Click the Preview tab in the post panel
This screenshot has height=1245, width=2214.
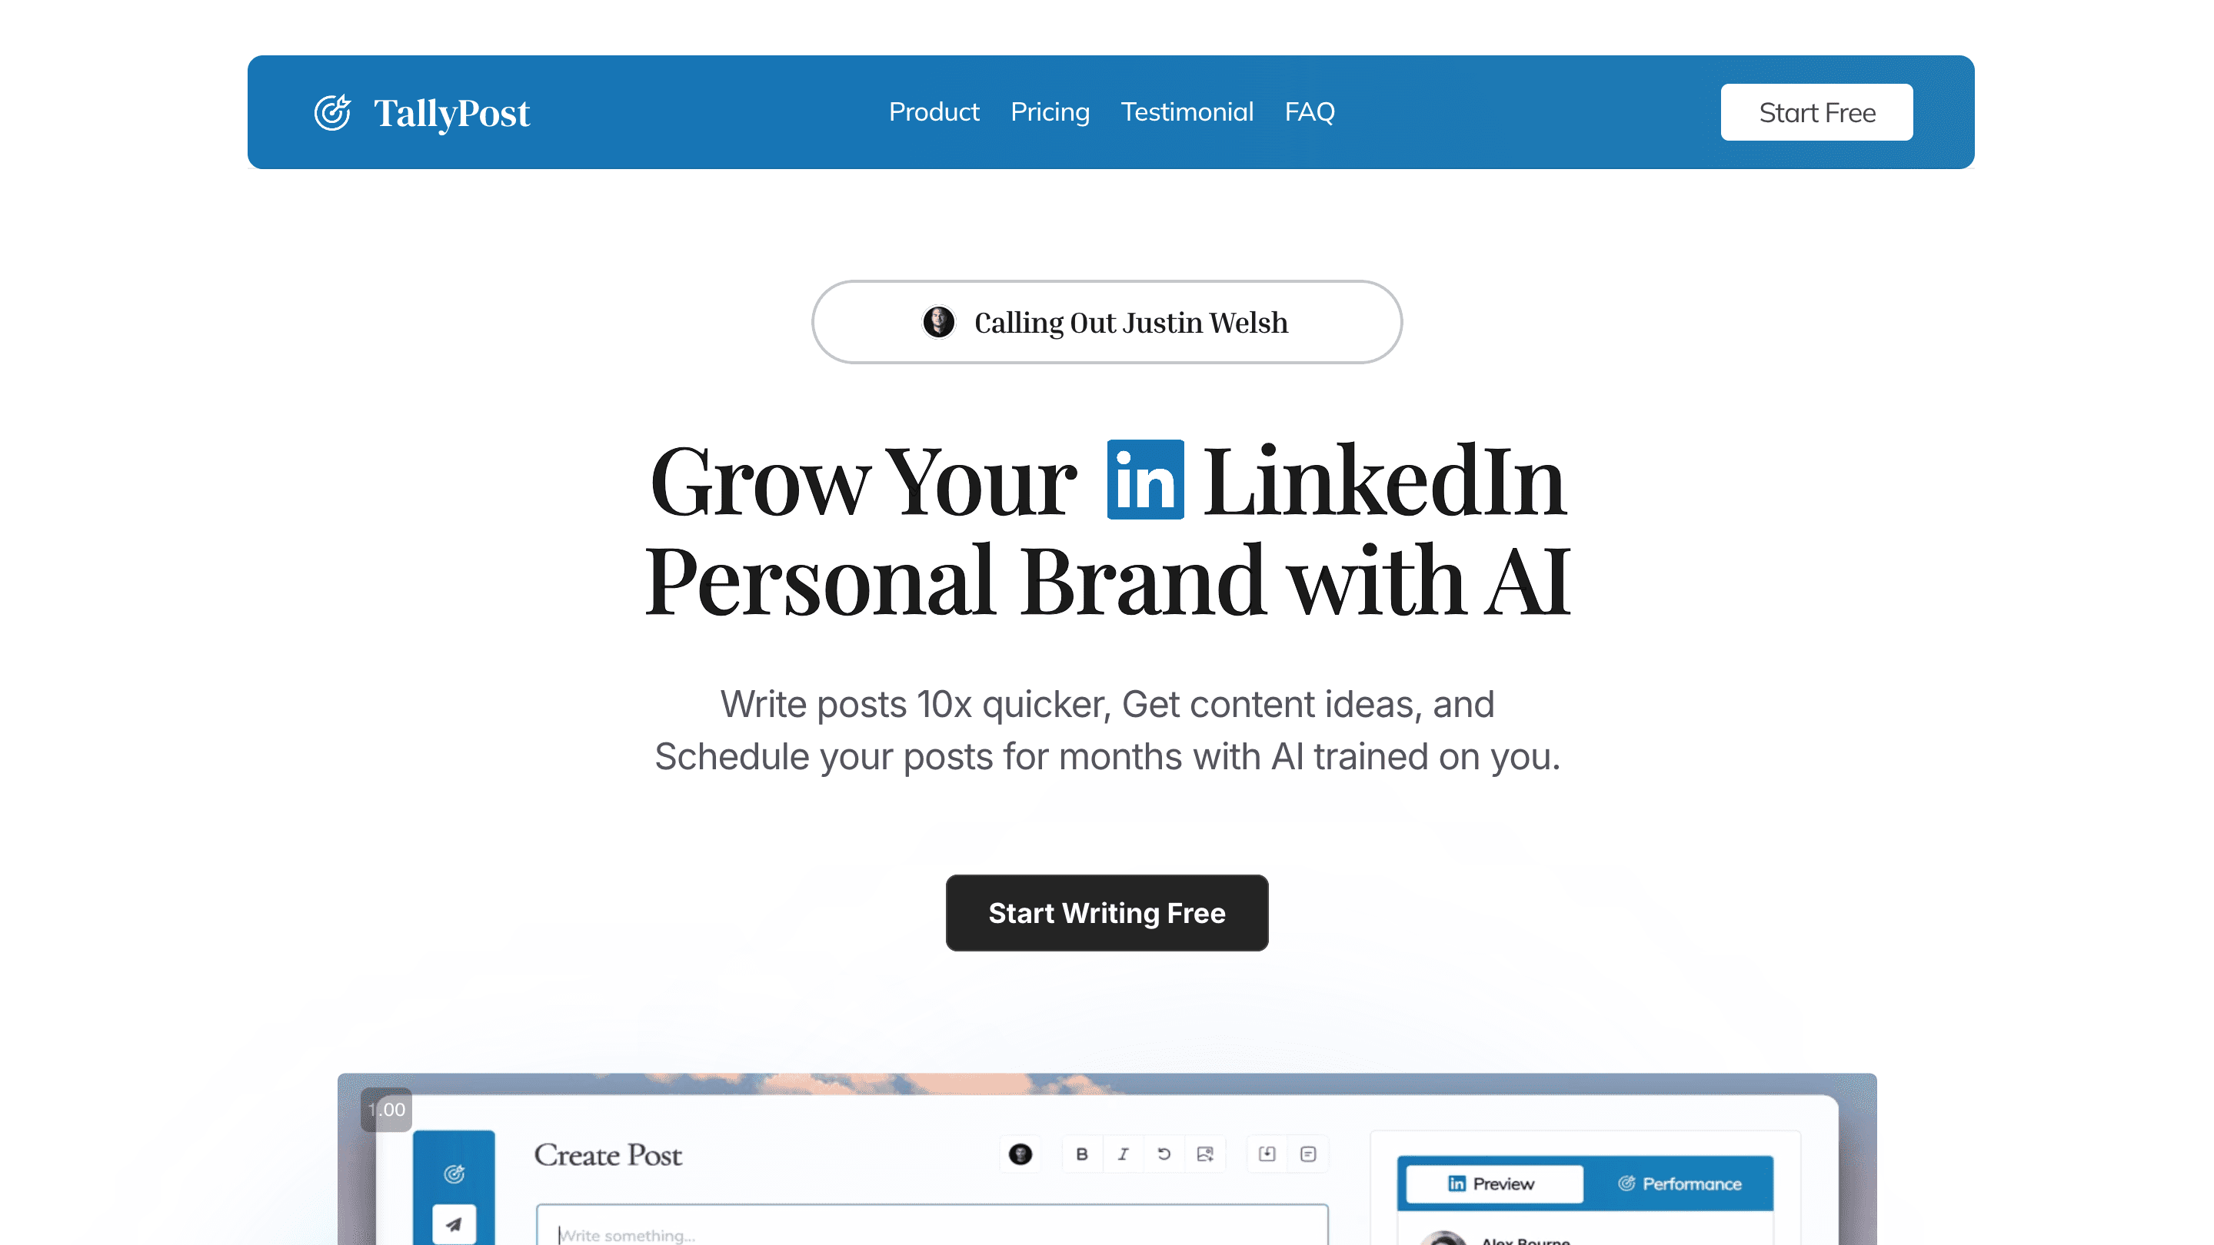pyautogui.click(x=1493, y=1183)
